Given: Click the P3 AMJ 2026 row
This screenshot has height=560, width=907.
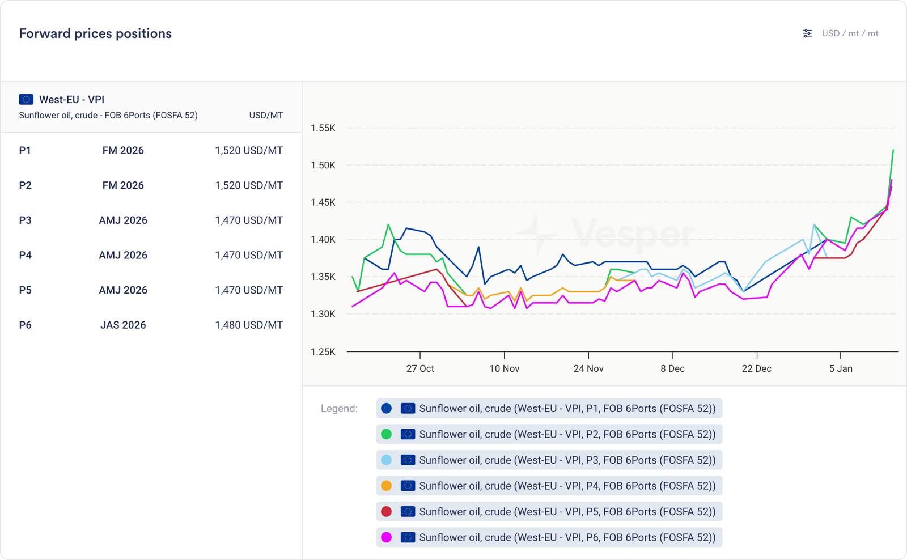Looking at the screenshot, I should 151,220.
